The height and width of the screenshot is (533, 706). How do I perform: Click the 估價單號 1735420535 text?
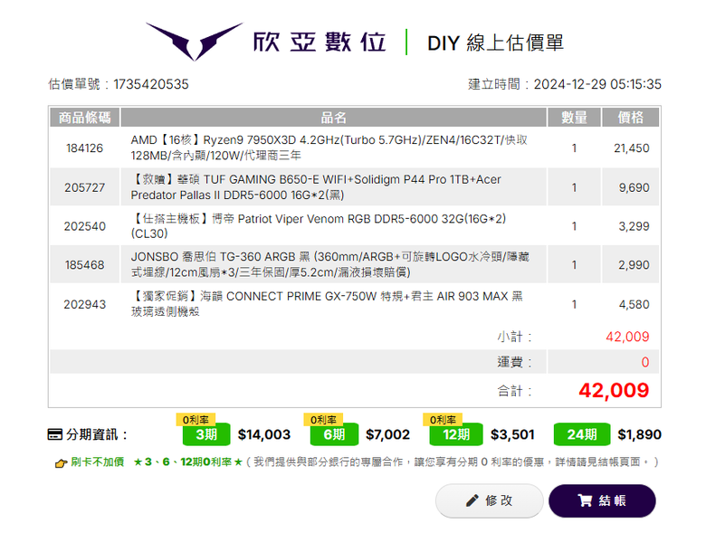click(119, 84)
